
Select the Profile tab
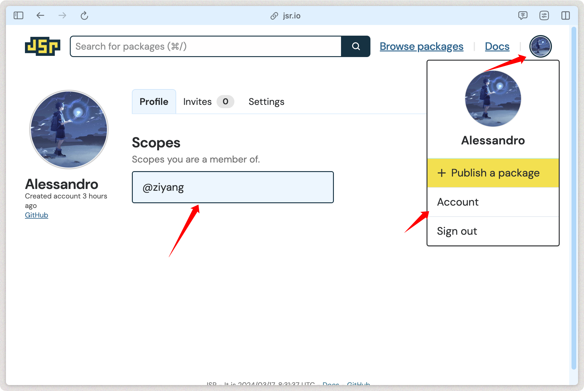point(154,101)
